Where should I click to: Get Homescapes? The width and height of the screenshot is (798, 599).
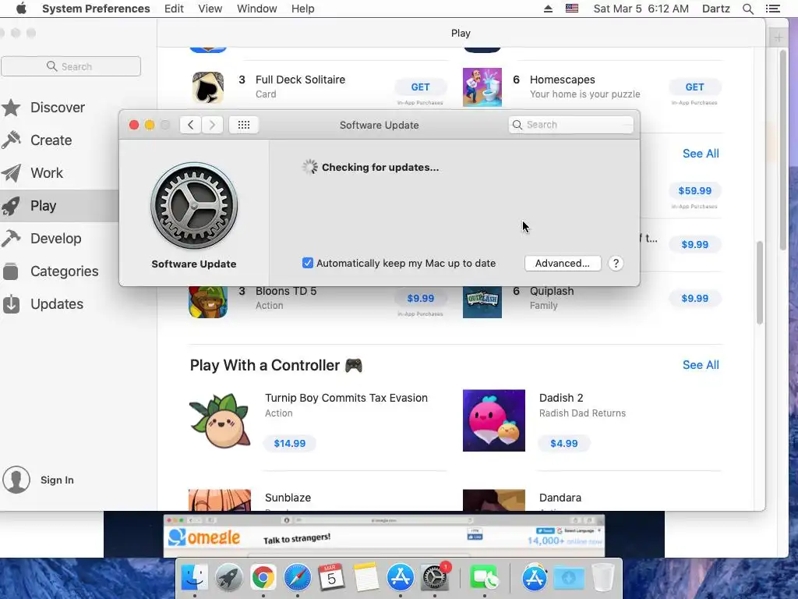(x=694, y=87)
